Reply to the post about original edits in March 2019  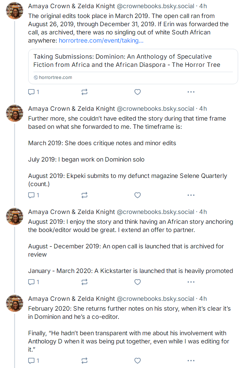tap(33, 92)
